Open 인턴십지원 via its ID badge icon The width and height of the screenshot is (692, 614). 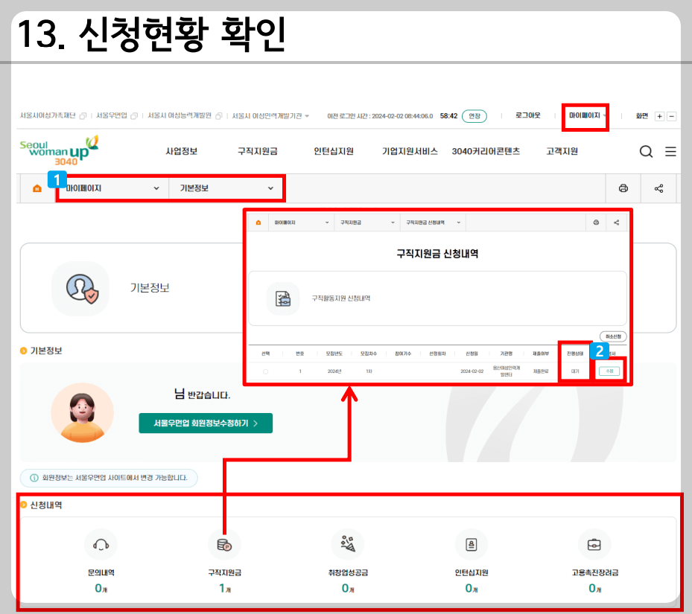(x=471, y=544)
